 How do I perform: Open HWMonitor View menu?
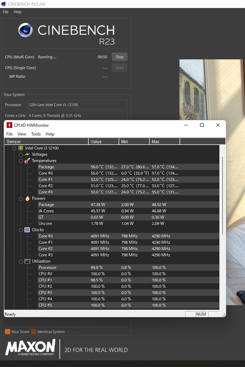(x=22, y=134)
